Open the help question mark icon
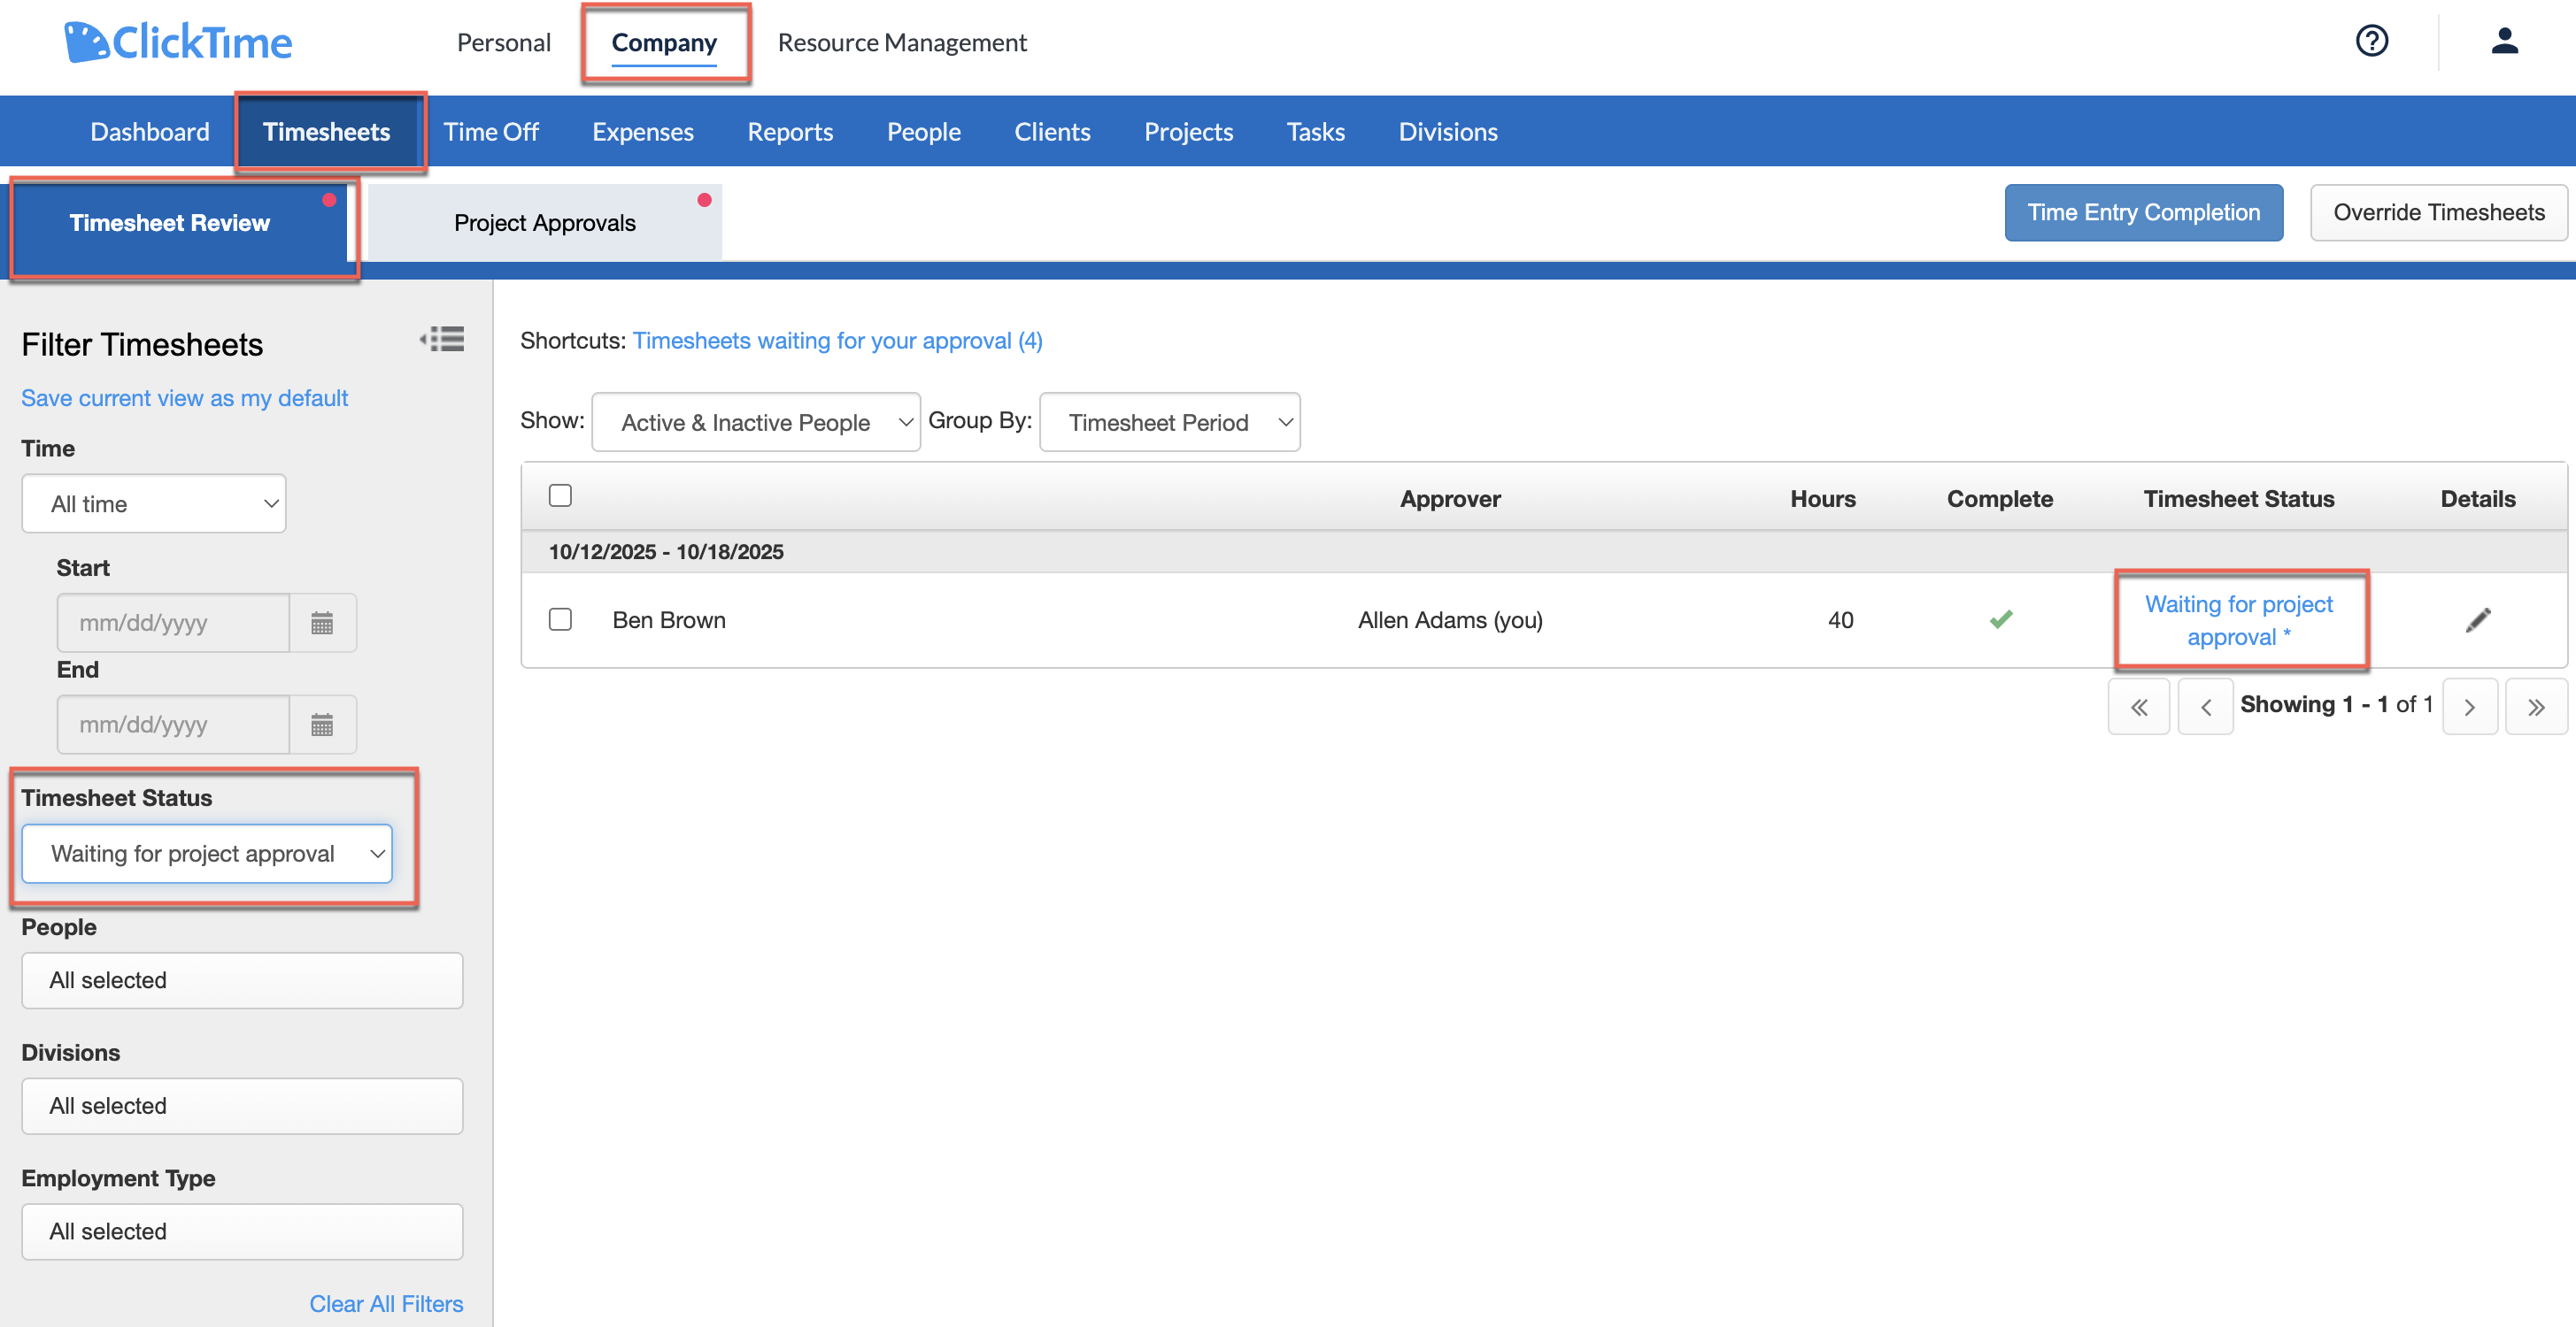Image resolution: width=2576 pixels, height=1327 pixels. click(2371, 41)
